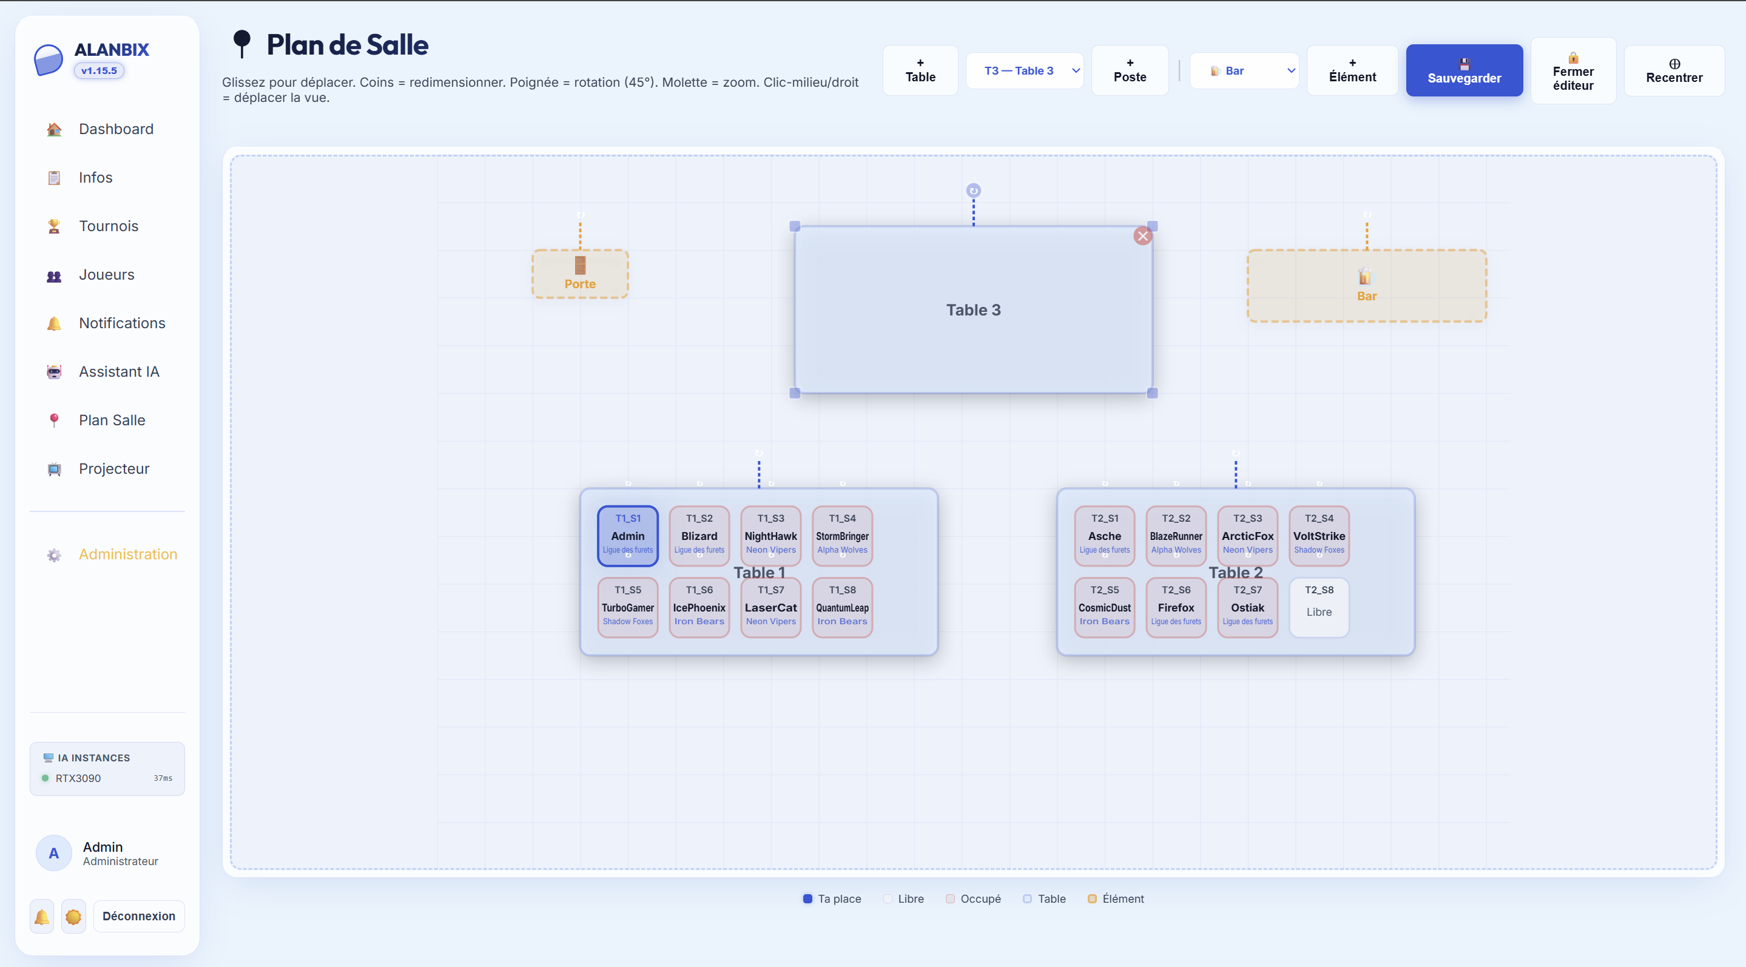1746x967 pixels.
Task: Select seat T1_S1 Admin
Action: pos(628,535)
